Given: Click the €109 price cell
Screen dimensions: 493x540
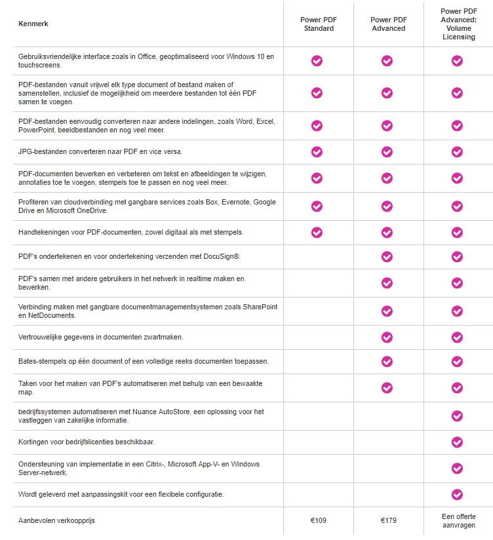Looking at the screenshot, I should [x=318, y=521].
